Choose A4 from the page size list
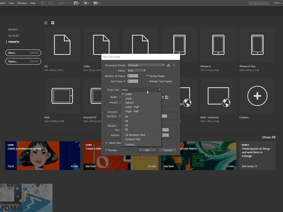 141,121
